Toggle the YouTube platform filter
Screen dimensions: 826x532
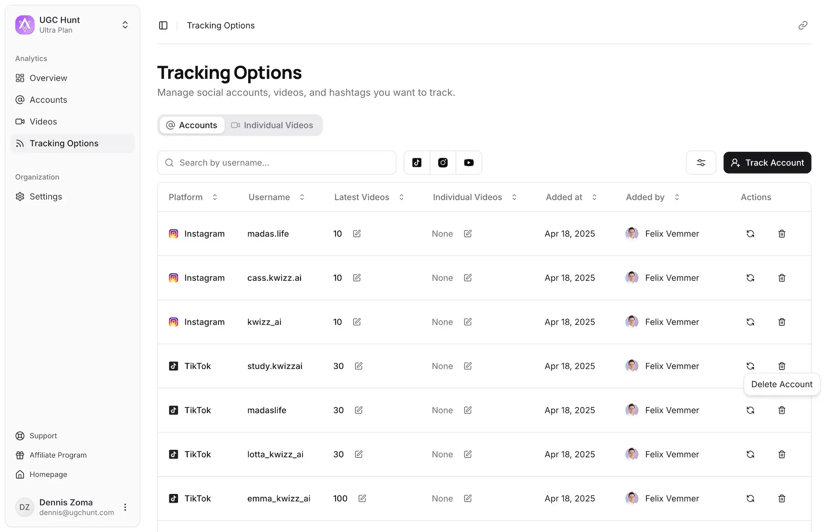[x=469, y=163]
